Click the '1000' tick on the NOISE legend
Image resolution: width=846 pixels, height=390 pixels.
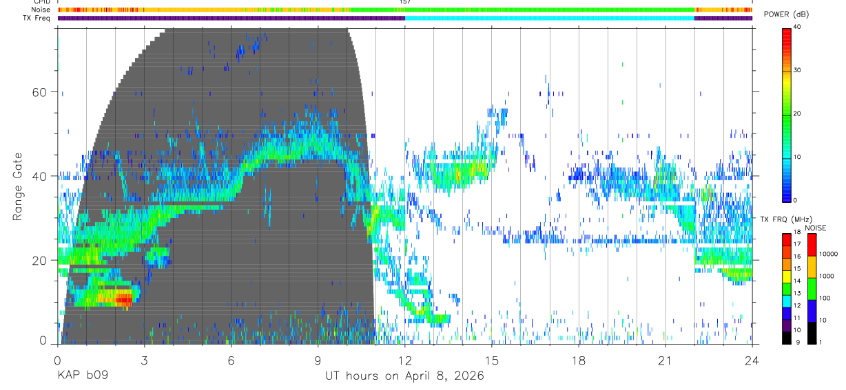[826, 276]
